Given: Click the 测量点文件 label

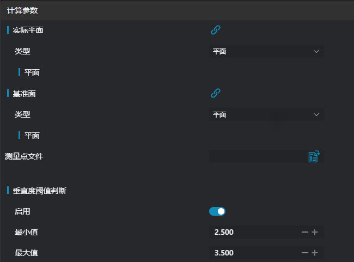Looking at the screenshot, I should [24, 157].
